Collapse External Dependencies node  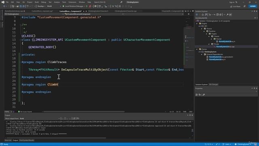202,54
